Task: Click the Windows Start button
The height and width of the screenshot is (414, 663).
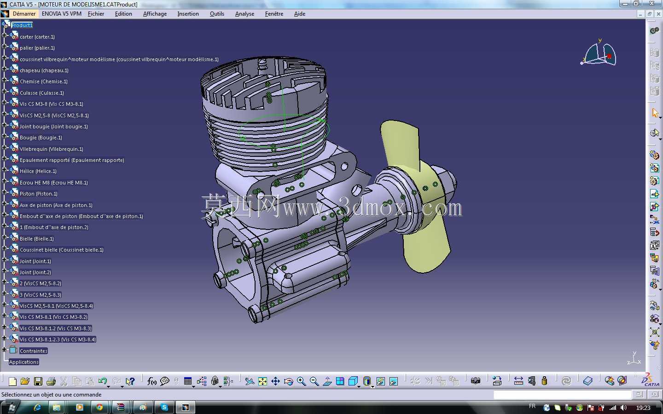Action: [11, 407]
